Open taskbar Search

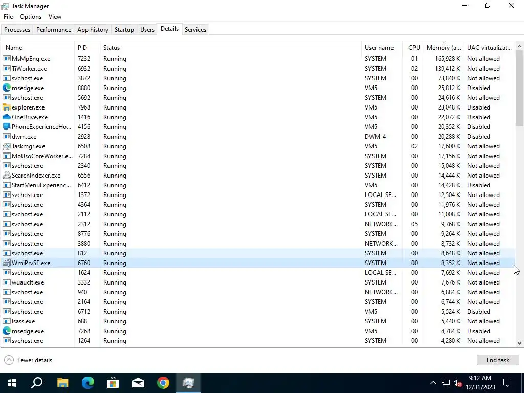37,383
